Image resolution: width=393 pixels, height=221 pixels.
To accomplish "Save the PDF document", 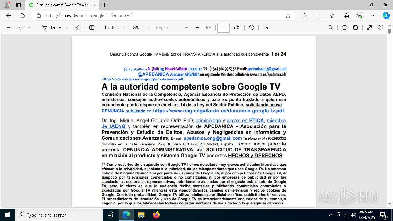I will click(356, 28).
